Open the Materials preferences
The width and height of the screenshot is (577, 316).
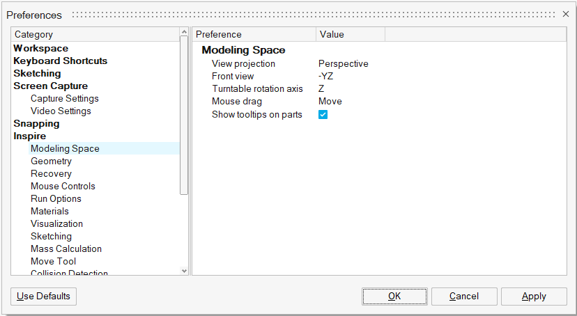[x=49, y=212]
